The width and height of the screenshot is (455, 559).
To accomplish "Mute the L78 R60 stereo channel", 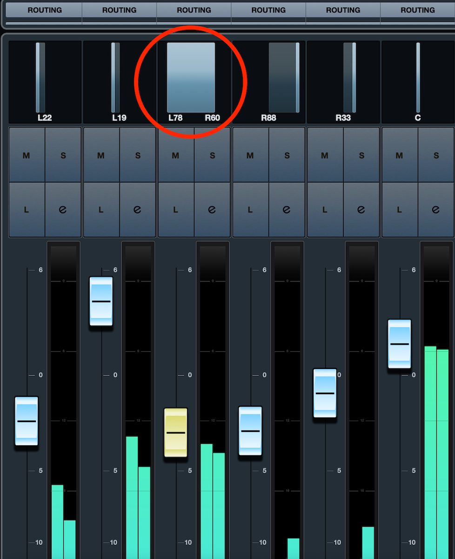I will (x=175, y=155).
